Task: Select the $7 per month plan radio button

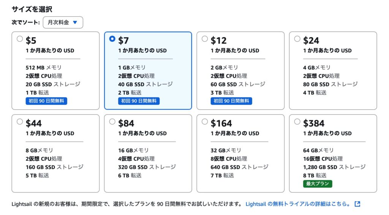Action: click(112, 39)
